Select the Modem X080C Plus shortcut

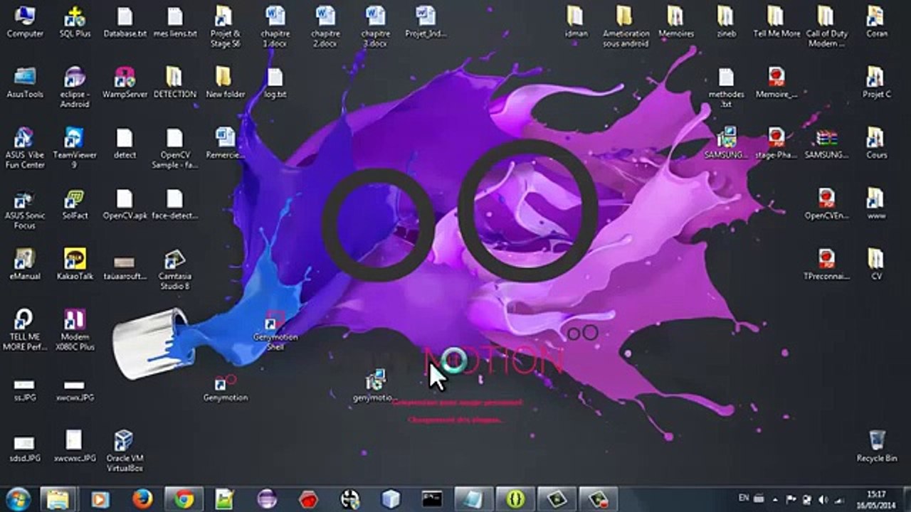pos(75,330)
